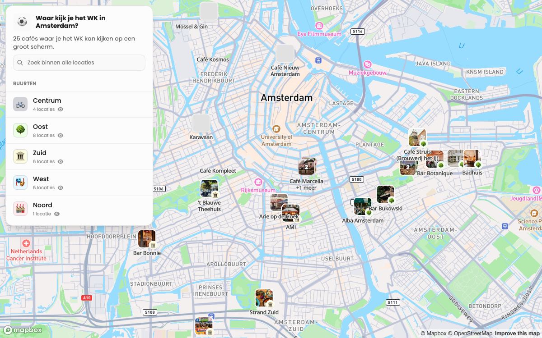
Task: Click the Rijksmuseum pink museum icon
Action: click(258, 182)
